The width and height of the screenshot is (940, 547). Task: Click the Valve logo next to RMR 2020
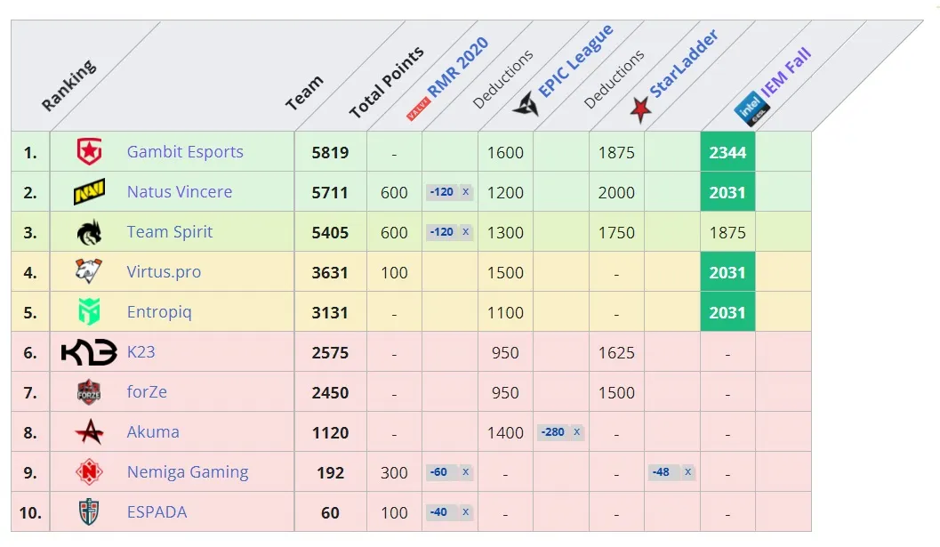pyautogui.click(x=418, y=109)
